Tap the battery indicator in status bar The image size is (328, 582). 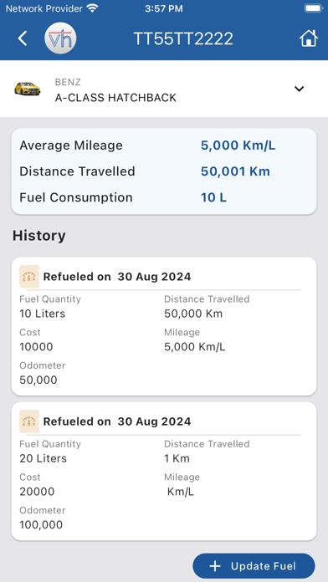click(312, 8)
